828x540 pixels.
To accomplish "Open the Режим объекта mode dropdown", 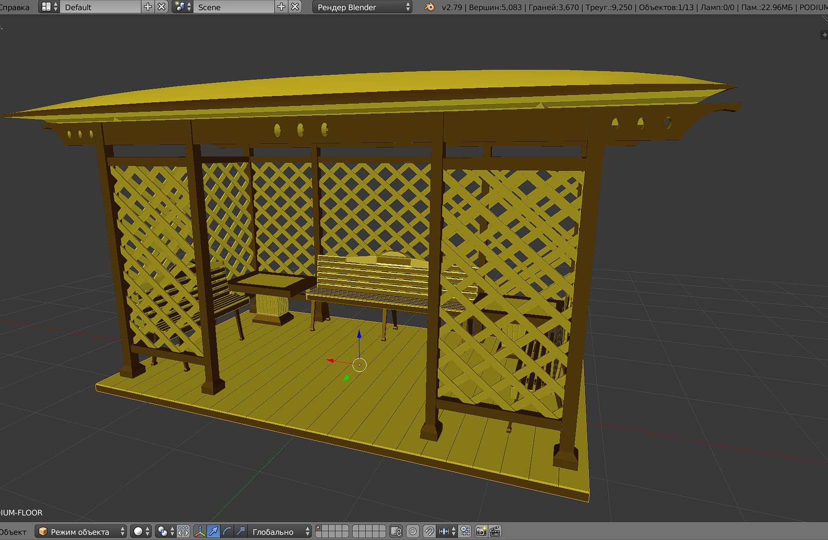I will [81, 531].
